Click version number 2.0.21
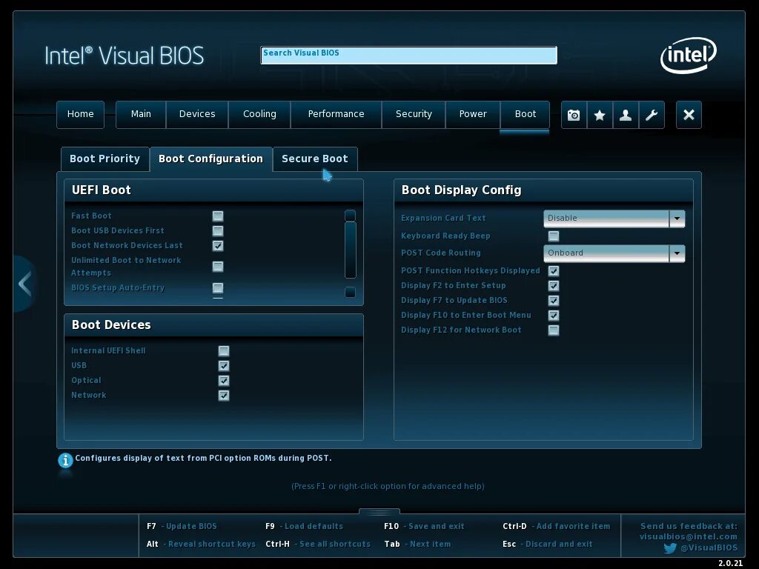 730,563
